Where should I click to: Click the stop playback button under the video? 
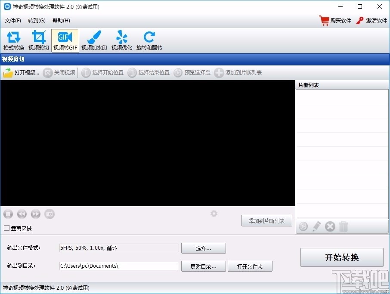point(8,214)
